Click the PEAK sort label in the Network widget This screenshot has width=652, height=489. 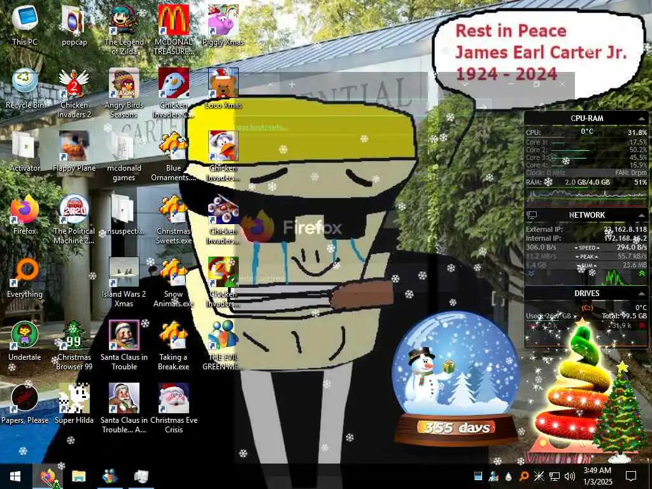pos(586,257)
